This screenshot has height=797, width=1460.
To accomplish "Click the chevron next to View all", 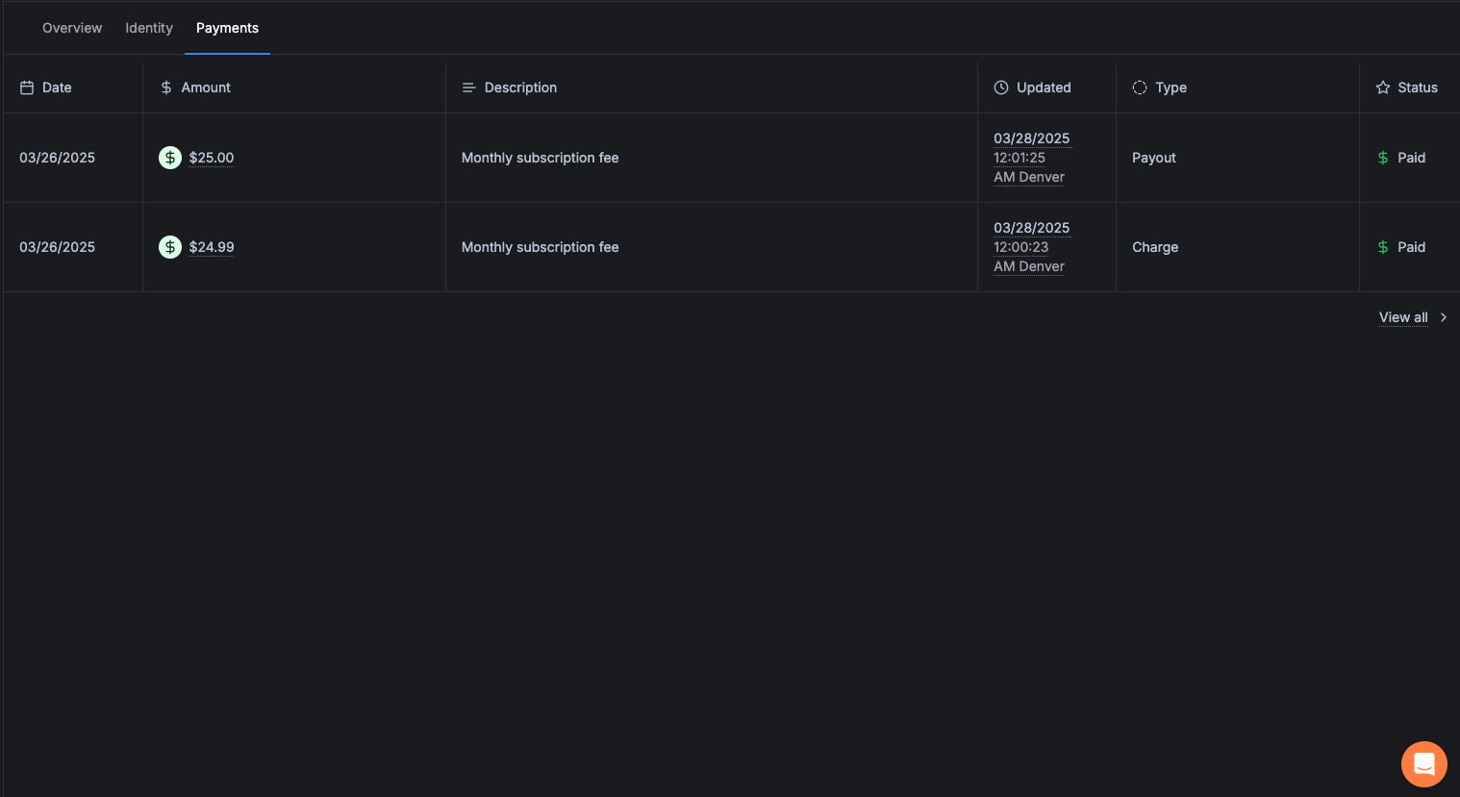I will point(1443,316).
